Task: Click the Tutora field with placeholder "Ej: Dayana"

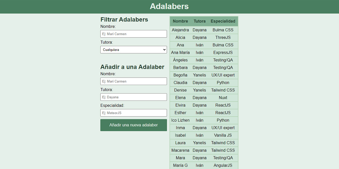Action: (x=133, y=97)
